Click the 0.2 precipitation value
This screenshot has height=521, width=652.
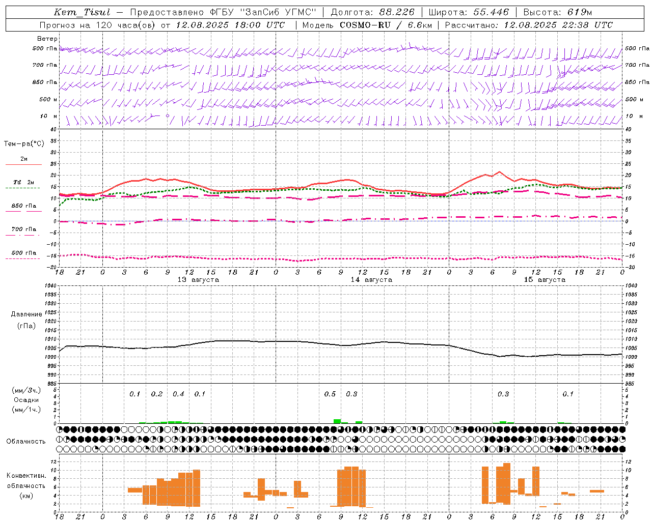click(156, 394)
